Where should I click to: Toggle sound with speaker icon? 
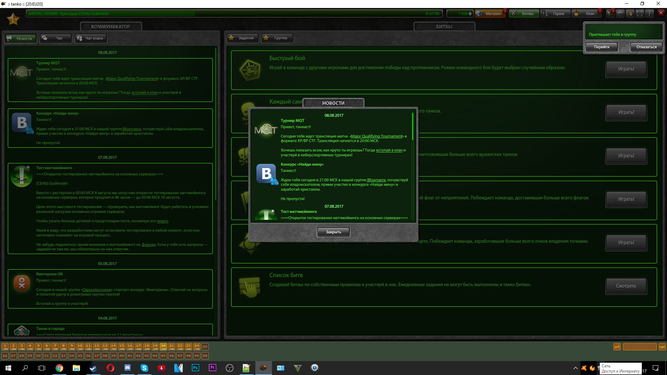click(630, 14)
